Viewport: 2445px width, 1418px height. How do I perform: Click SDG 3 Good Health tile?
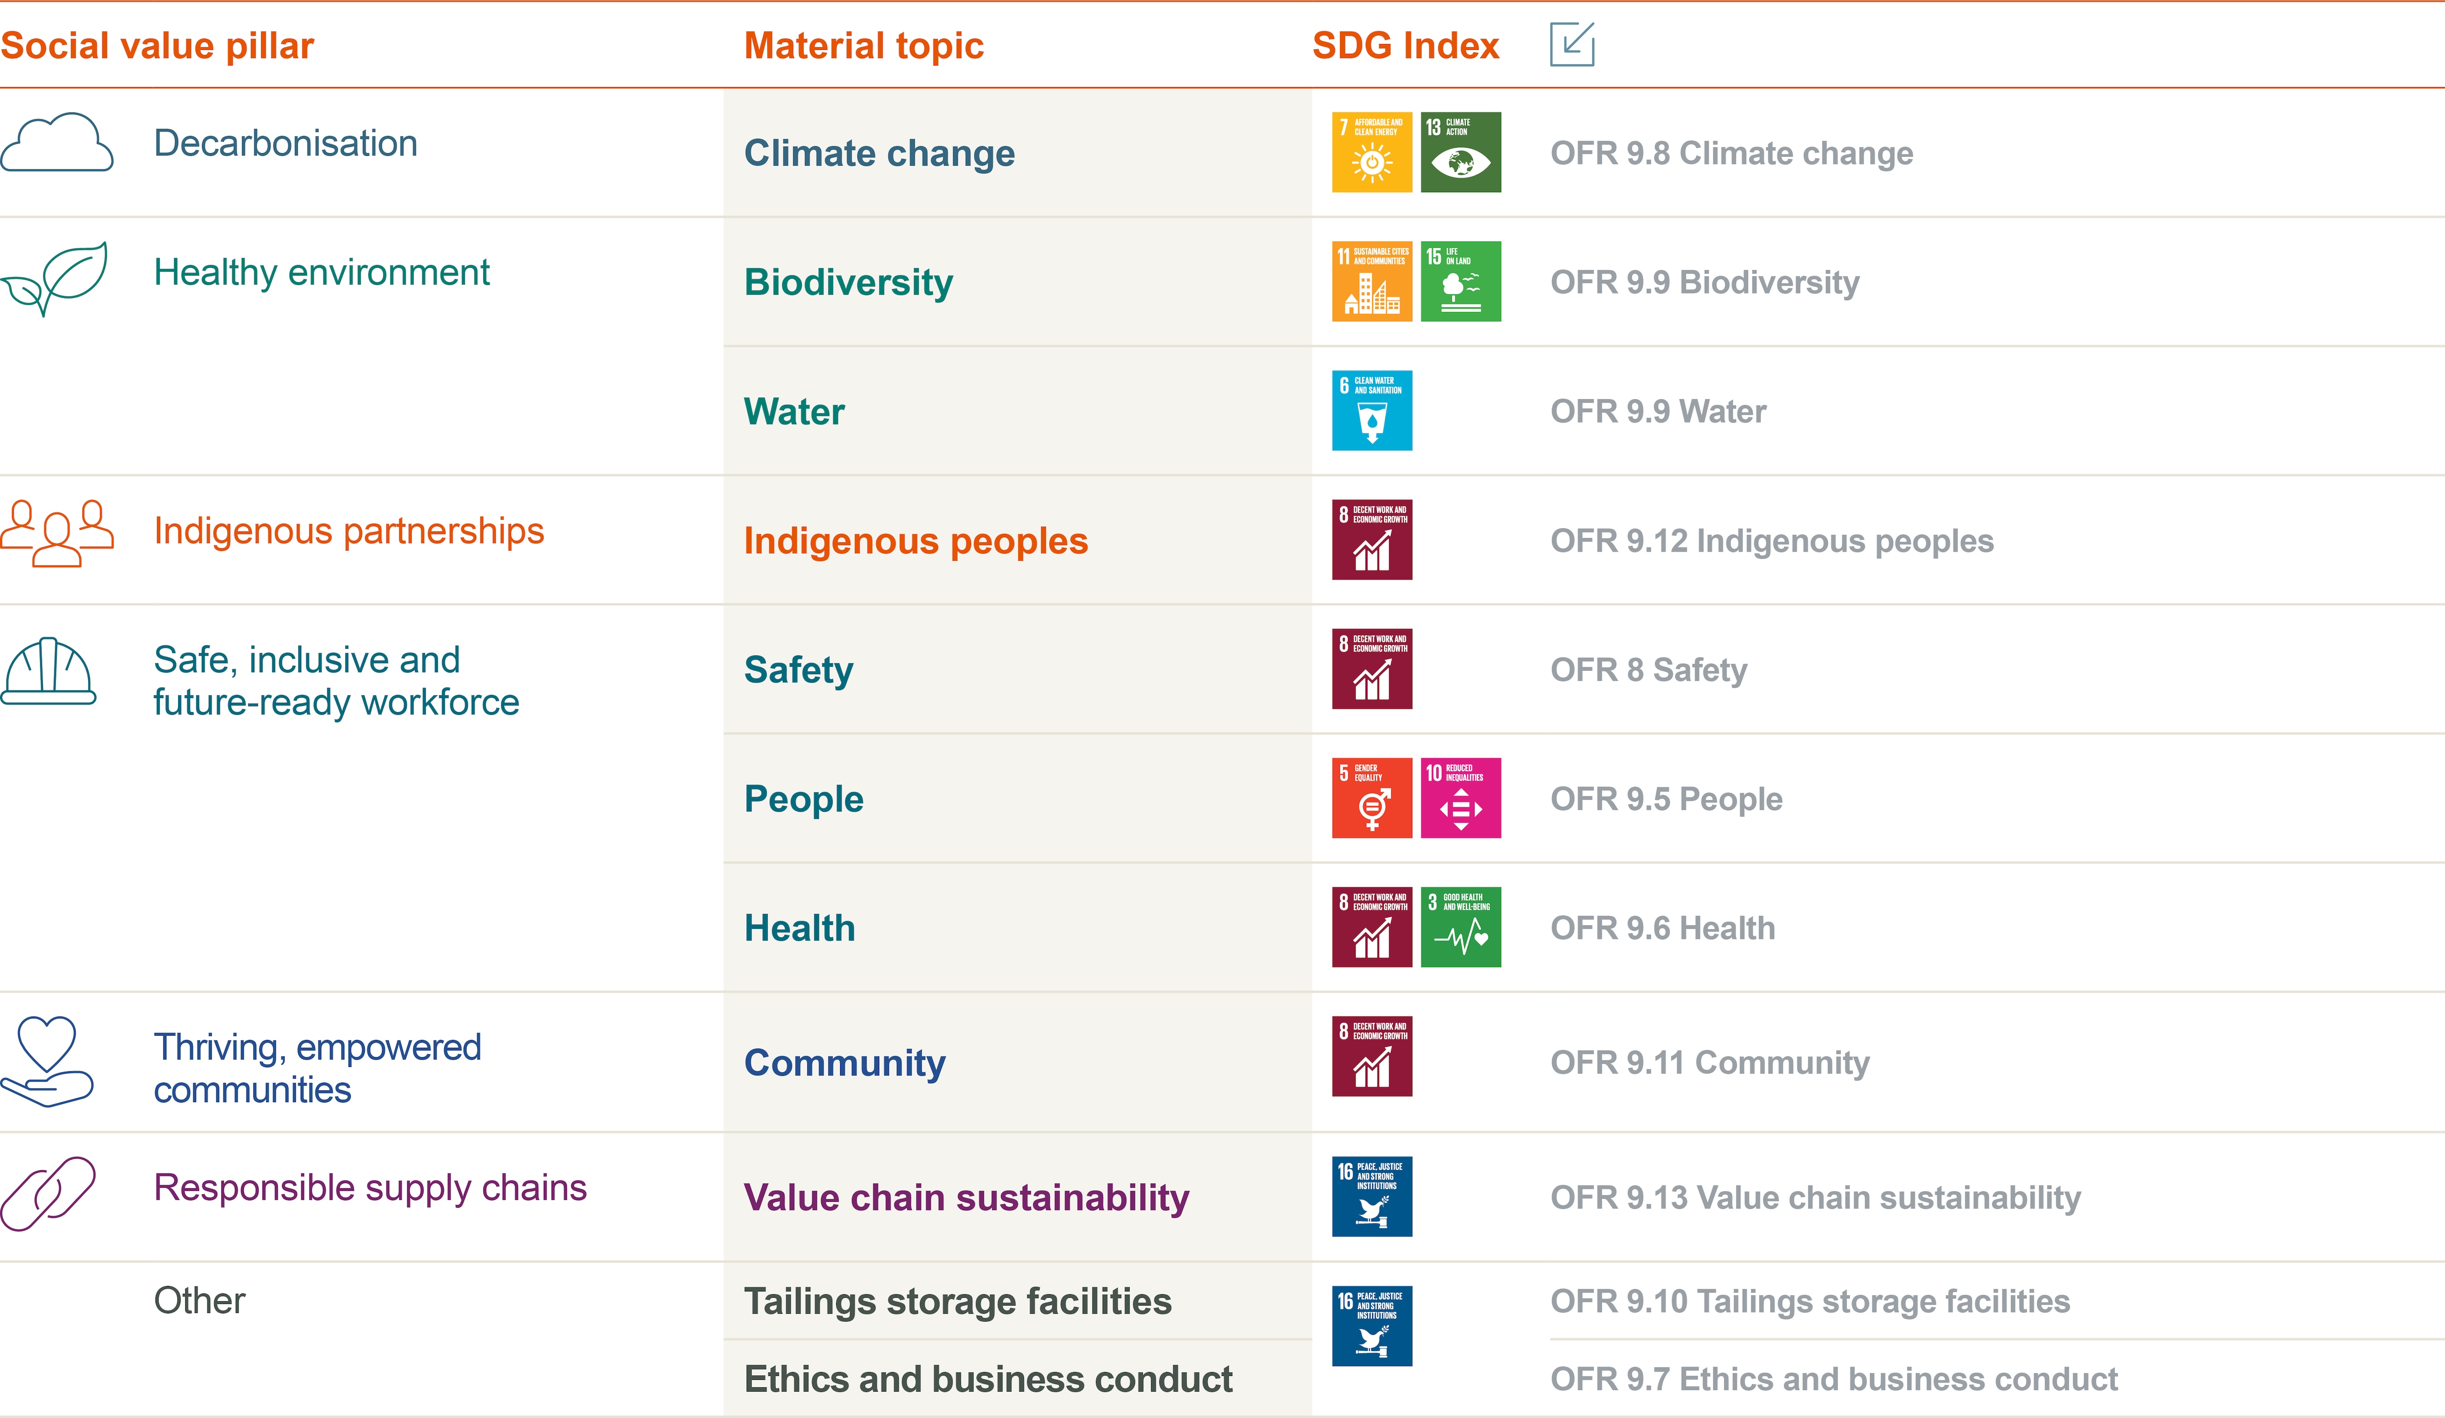pyautogui.click(x=1460, y=927)
